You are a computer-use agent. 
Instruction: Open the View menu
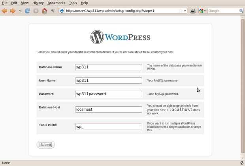pos(24,3)
